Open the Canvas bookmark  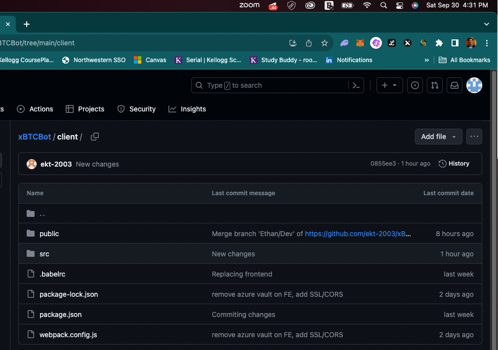(x=150, y=60)
